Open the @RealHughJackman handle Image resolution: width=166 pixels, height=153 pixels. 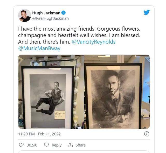click(50, 18)
